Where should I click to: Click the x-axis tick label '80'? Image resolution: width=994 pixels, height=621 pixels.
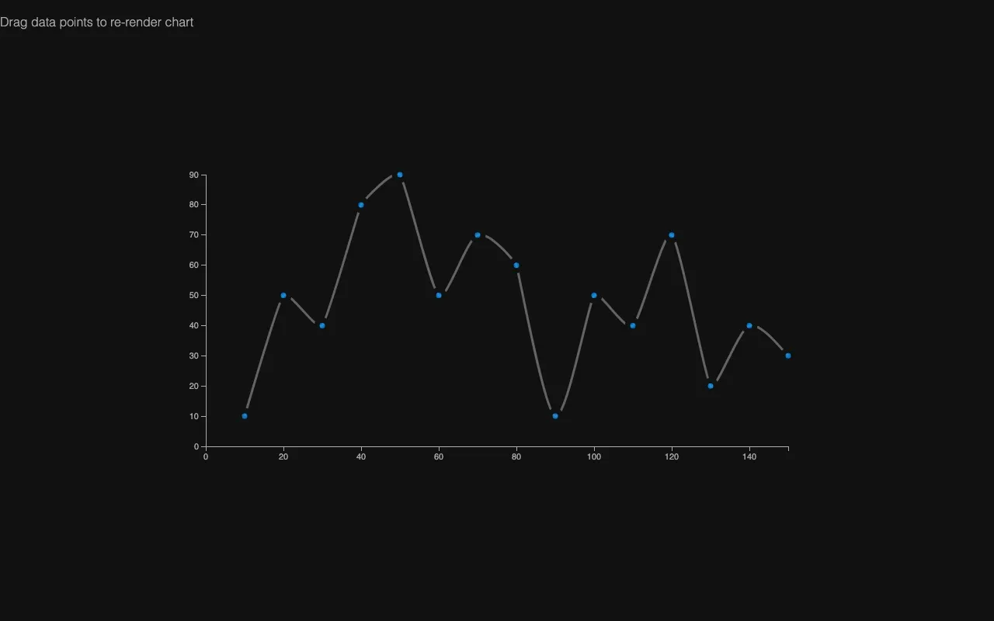coord(516,457)
